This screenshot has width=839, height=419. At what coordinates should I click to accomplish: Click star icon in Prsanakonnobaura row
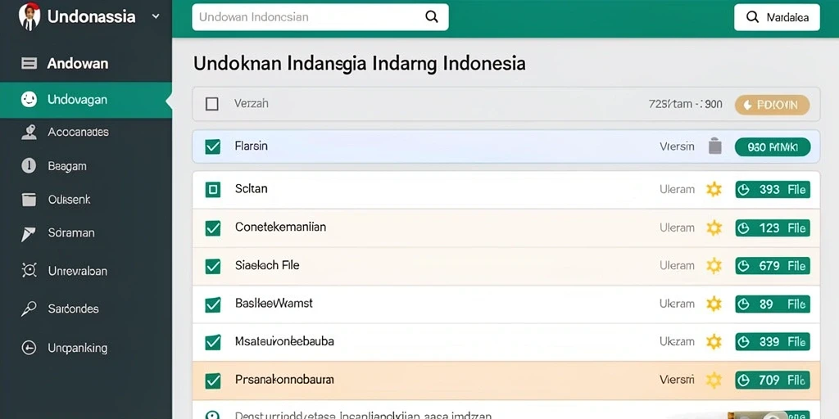click(714, 380)
